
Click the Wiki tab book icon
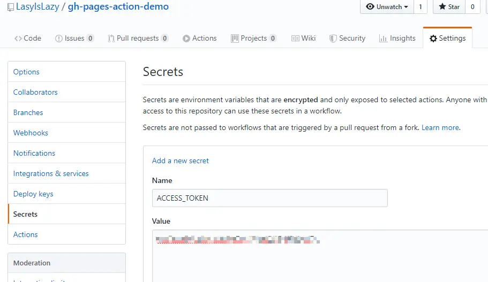coord(295,39)
